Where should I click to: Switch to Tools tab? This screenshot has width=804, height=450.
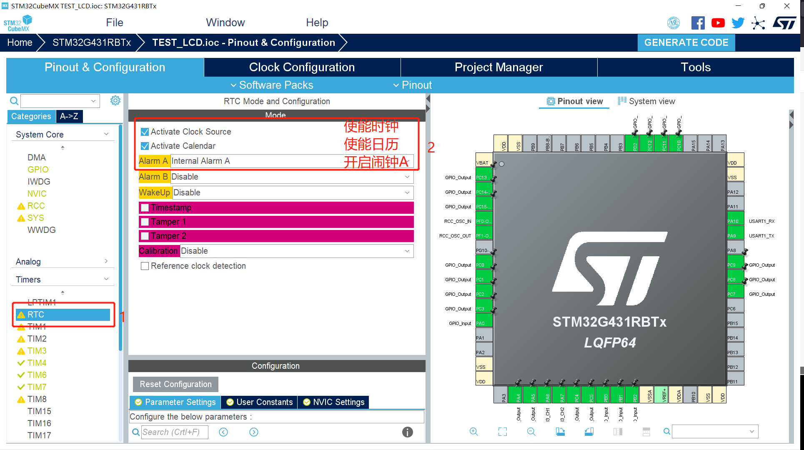pyautogui.click(x=695, y=67)
